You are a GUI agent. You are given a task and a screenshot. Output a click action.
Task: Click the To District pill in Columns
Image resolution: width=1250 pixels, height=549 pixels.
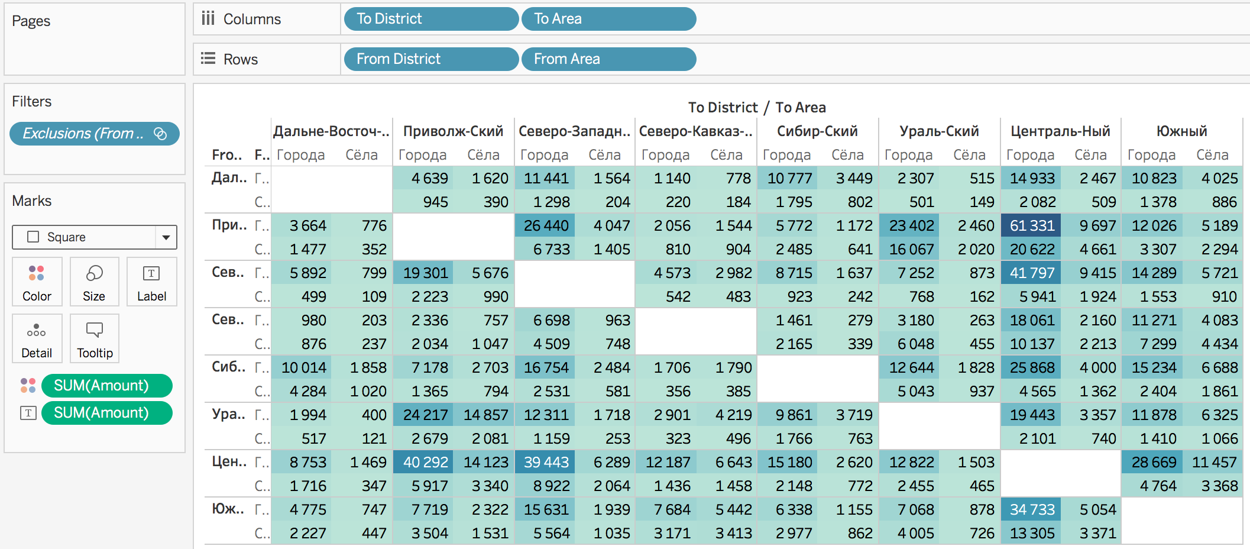430,19
